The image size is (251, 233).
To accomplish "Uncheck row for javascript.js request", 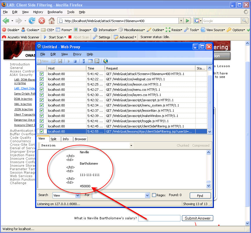I will pyautogui.click(x=41, y=100).
